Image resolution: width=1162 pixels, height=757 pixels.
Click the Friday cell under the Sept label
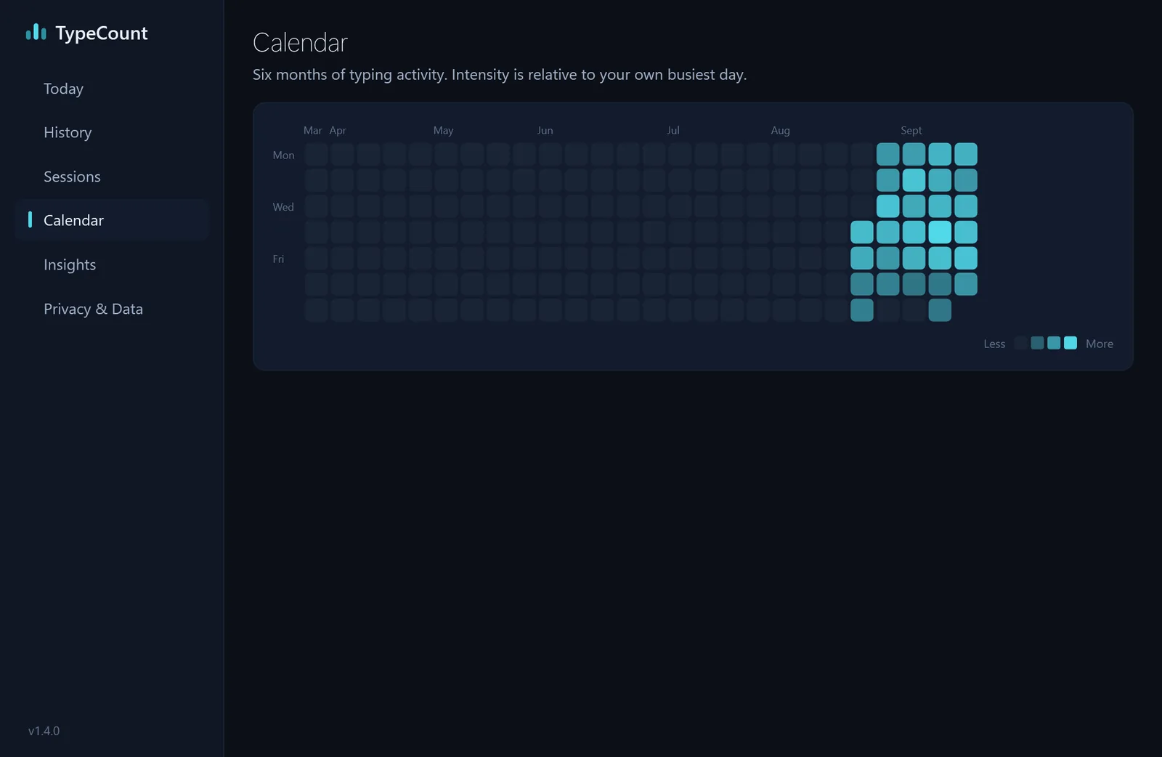coord(914,258)
